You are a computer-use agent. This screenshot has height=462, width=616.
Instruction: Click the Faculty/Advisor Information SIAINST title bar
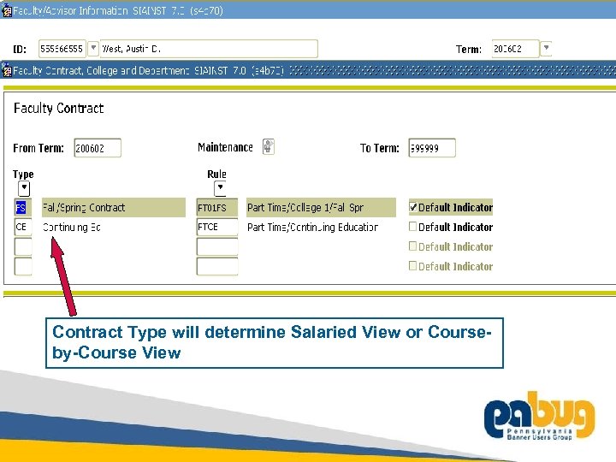[x=308, y=10]
